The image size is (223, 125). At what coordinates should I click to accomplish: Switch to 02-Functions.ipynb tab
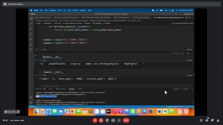(142, 17)
